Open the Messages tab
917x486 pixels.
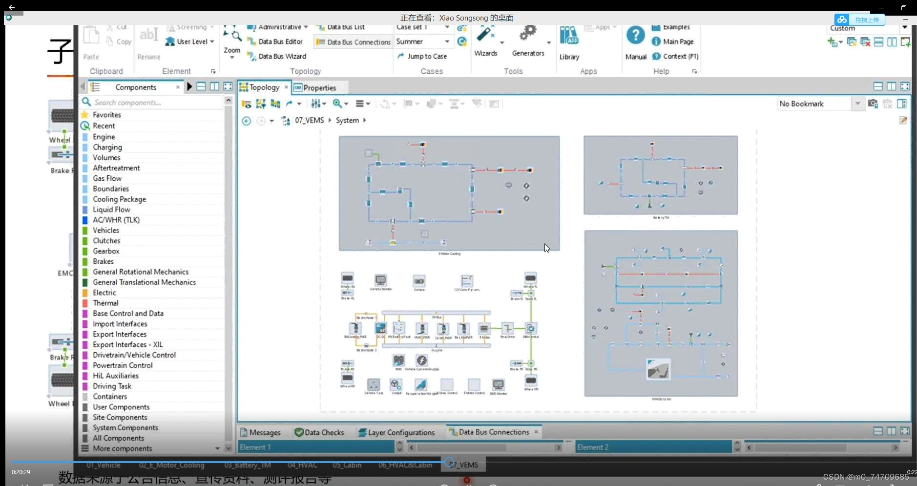point(260,432)
